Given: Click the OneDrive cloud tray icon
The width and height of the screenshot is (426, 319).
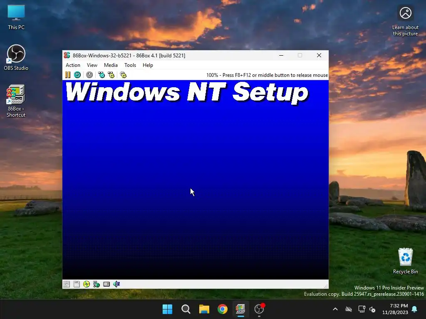Looking at the screenshot, I should click(x=349, y=309).
